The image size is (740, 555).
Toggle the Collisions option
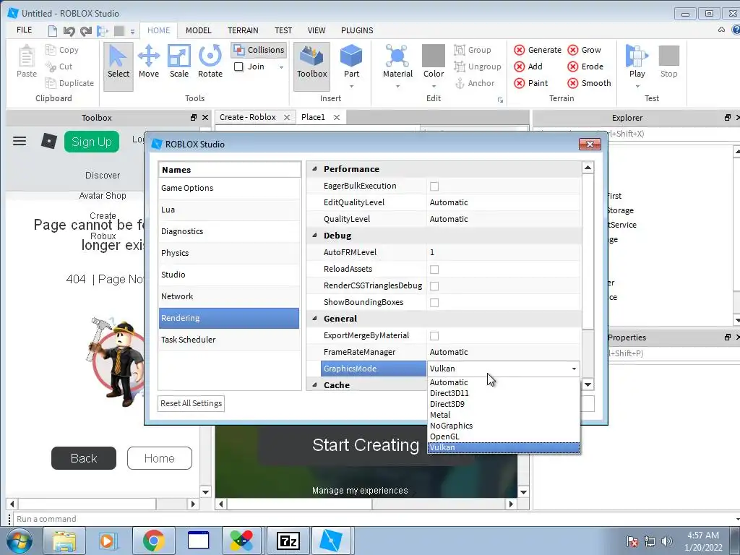click(x=259, y=50)
